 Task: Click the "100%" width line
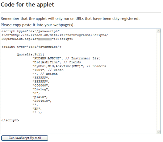[x=48, y=70]
